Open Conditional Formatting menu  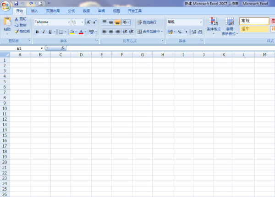[213, 26]
